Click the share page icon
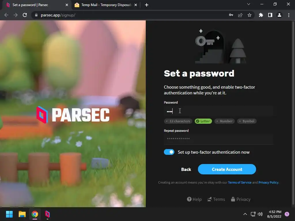 pyautogui.click(x=240, y=15)
